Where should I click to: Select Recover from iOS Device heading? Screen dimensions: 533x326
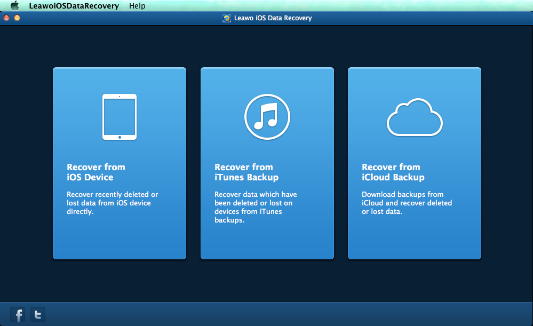[x=96, y=172]
